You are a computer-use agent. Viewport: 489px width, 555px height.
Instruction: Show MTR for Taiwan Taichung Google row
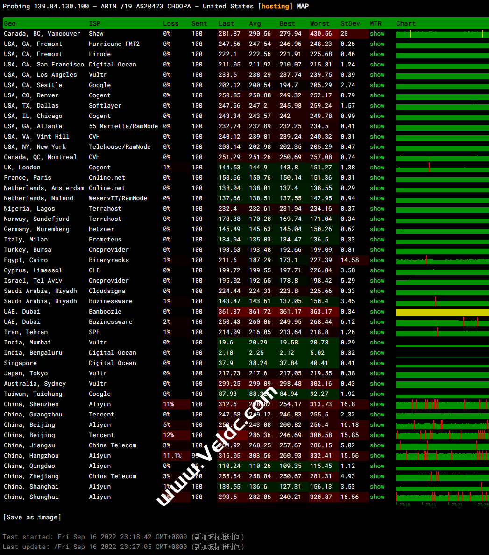pos(377,394)
